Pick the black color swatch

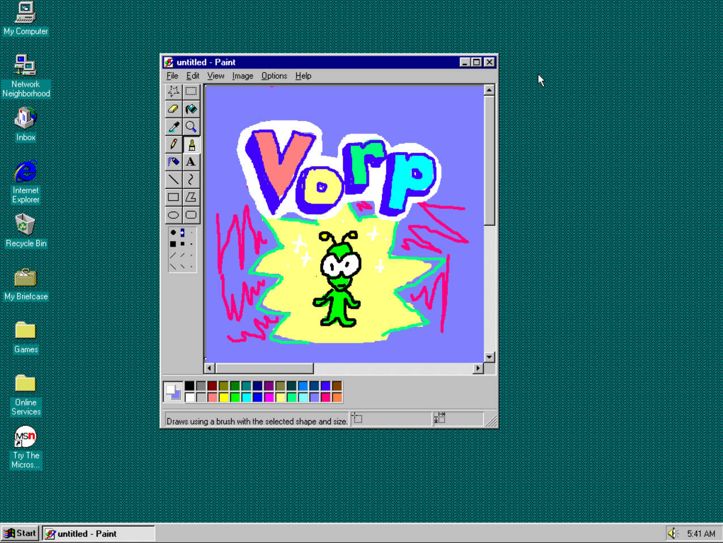[x=190, y=386]
